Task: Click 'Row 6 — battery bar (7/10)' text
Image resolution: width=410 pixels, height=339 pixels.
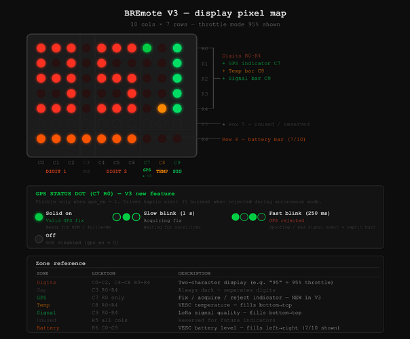Action: tap(263, 139)
